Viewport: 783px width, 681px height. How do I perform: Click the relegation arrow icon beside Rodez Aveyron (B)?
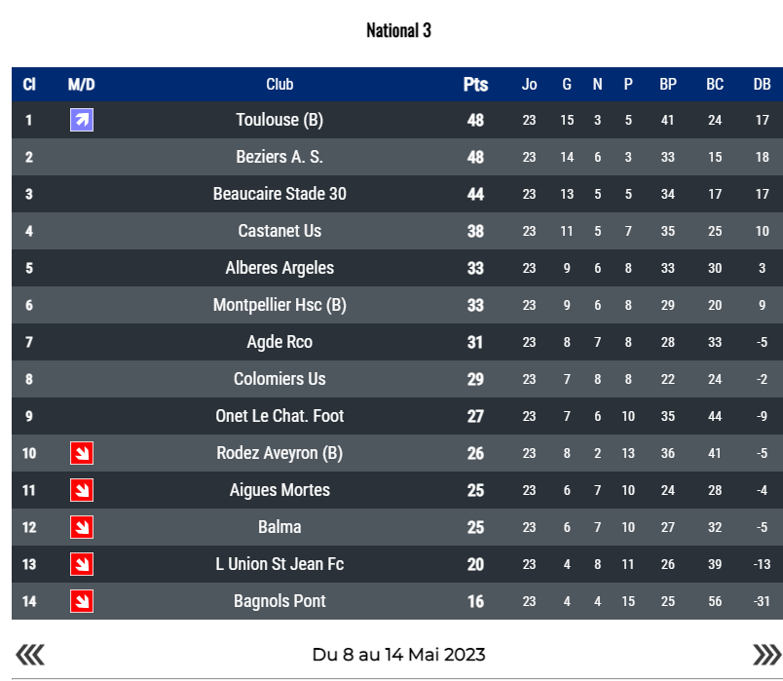[82, 453]
